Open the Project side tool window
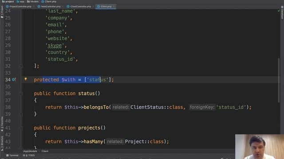This screenshot has width=284, height=159. click(2, 12)
